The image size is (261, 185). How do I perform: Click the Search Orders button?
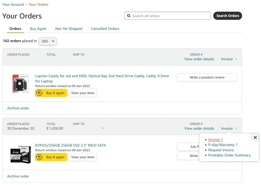click(227, 16)
